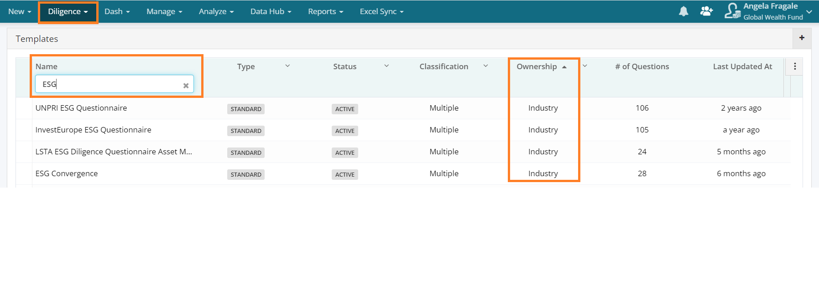The width and height of the screenshot is (819, 295).
Task: Click the 'a year ago' cell
Action: [x=741, y=130]
